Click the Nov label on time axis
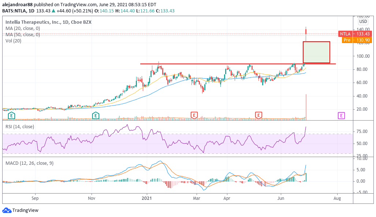Screen dimensions: 376x217 click(x=92, y=198)
